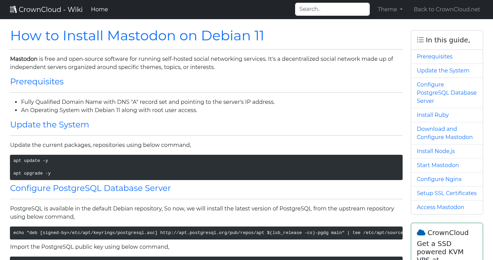The image size is (493, 260).
Task: Click the cloud icon in the CrownCloud ad
Action: click(x=421, y=232)
